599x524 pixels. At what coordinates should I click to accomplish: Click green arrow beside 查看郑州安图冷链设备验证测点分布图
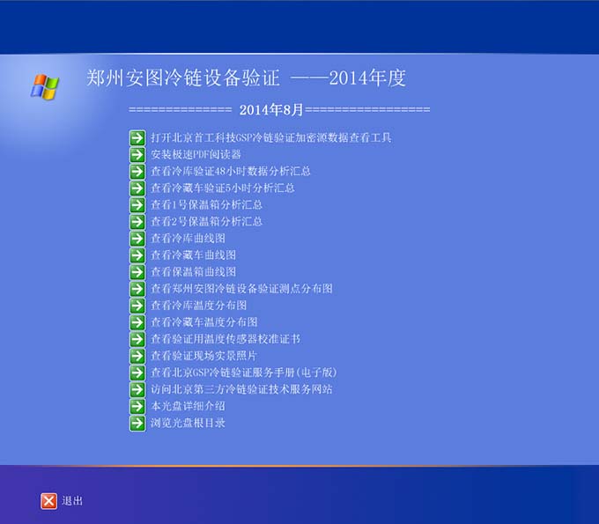coord(137,289)
